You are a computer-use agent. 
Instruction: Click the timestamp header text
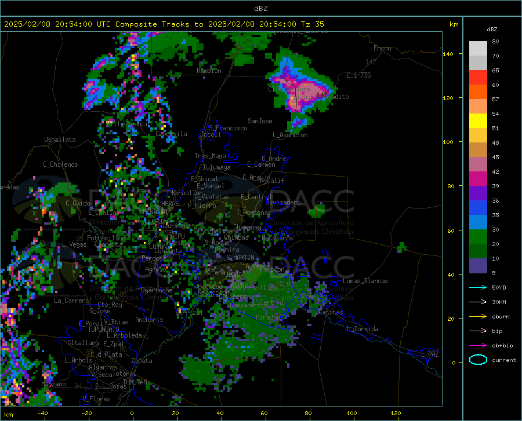click(164, 24)
